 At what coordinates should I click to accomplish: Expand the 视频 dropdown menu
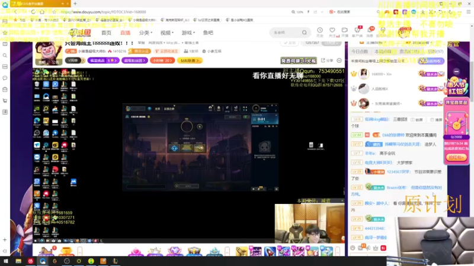pyautogui.click(x=166, y=33)
